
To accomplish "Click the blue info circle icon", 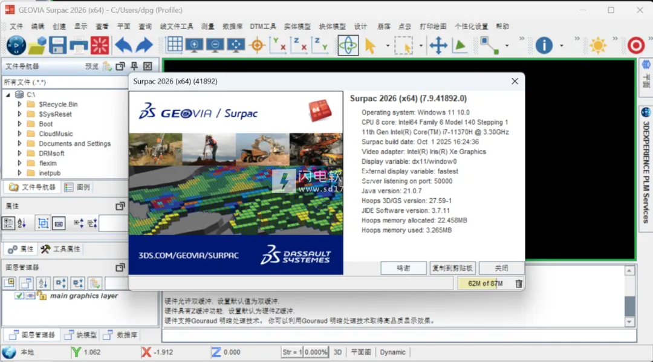I will [x=544, y=45].
